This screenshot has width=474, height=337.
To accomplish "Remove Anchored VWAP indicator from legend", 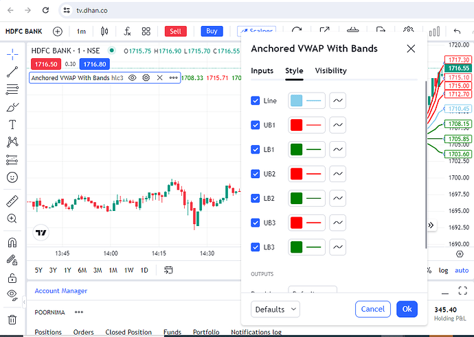I will click(x=159, y=78).
